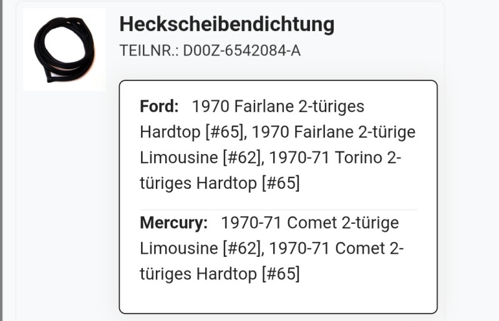This screenshot has height=321, width=499.
Task: Click the 1970 Fairlane 2-türiges text line
Action: (x=278, y=106)
